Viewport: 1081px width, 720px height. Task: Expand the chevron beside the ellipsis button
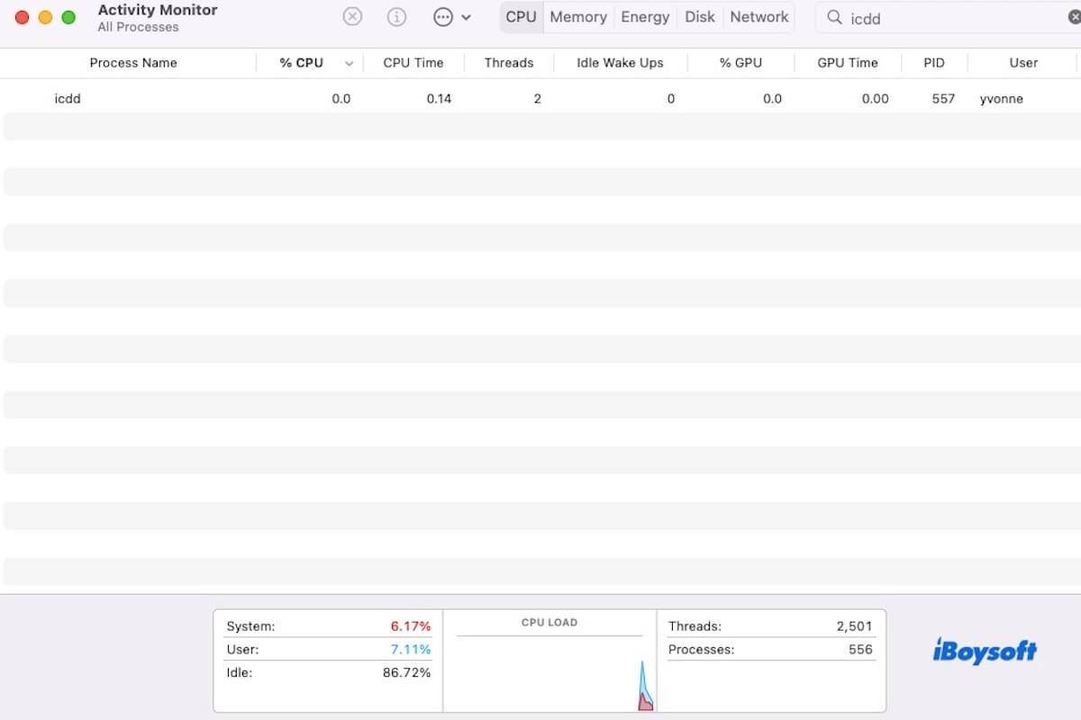pyautogui.click(x=466, y=18)
